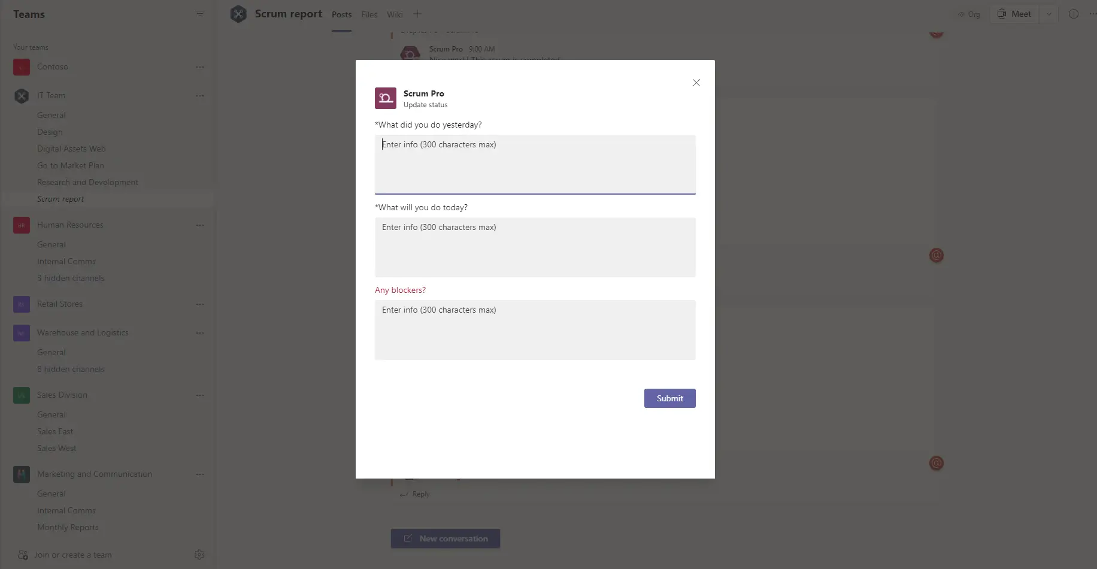Start a meeting with Meet button
The image size is (1097, 569).
(x=1015, y=14)
